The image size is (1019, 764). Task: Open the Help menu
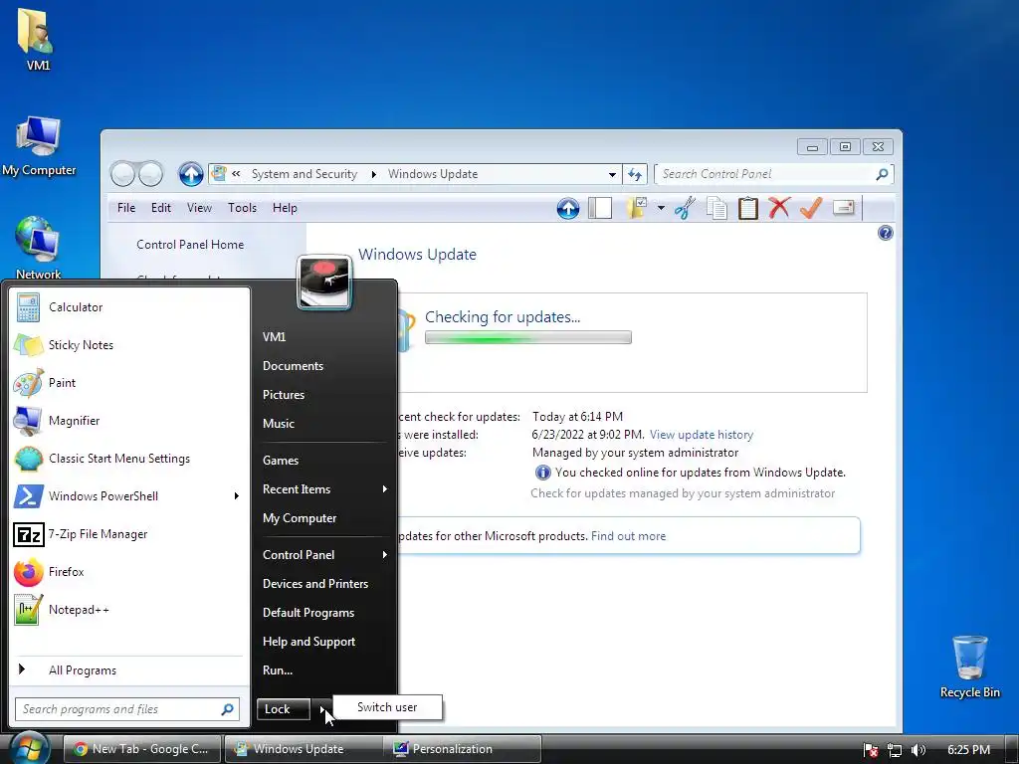coord(285,208)
